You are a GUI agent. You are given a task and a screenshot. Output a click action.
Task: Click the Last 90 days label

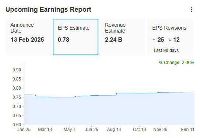[166, 51]
